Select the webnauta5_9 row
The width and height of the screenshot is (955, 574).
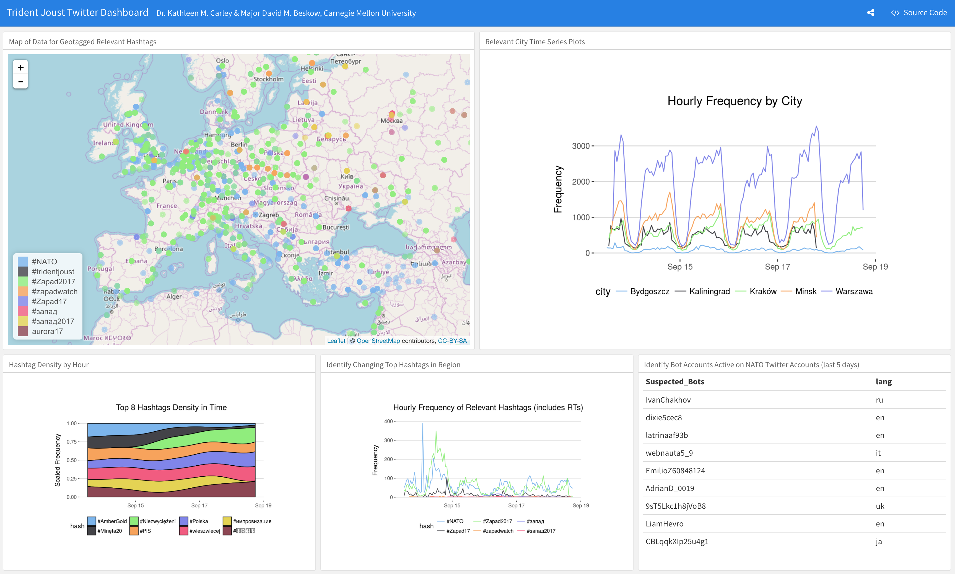[795, 453]
